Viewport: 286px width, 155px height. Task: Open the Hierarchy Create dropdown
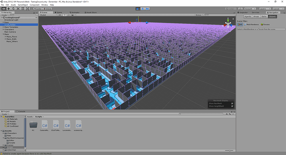5,15
